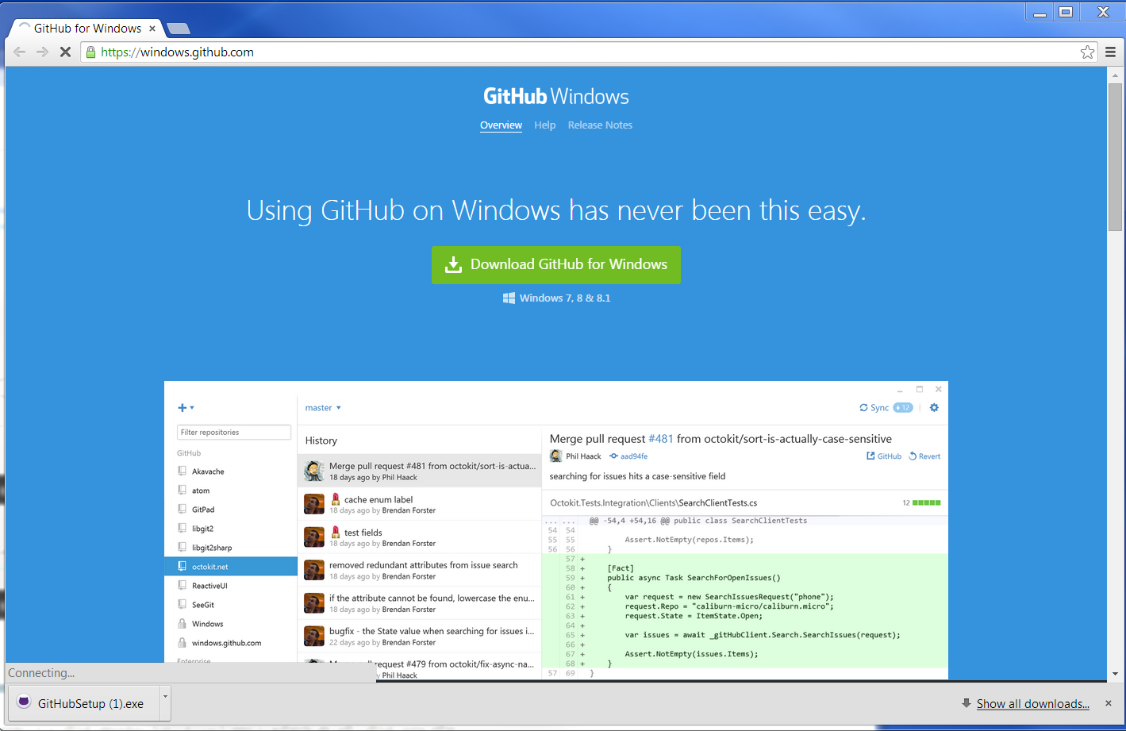Screen dimensions: 1126x731
Task: Open the Release Notes navigation link
Action: (600, 125)
